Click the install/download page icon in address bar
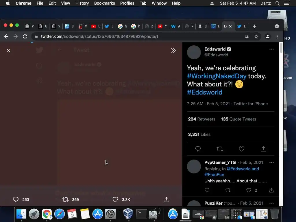 [x=247, y=36]
